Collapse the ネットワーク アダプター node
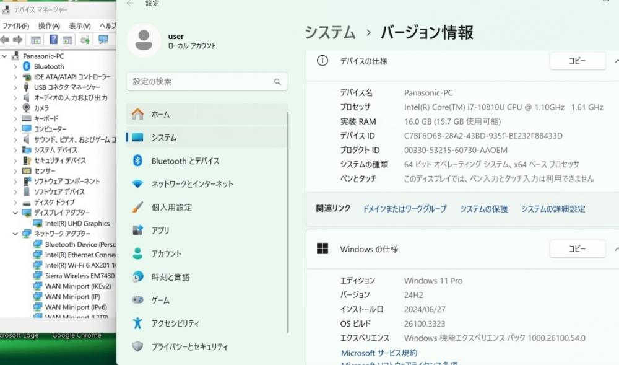Viewport: 619px width, 365px height. pos(15,234)
